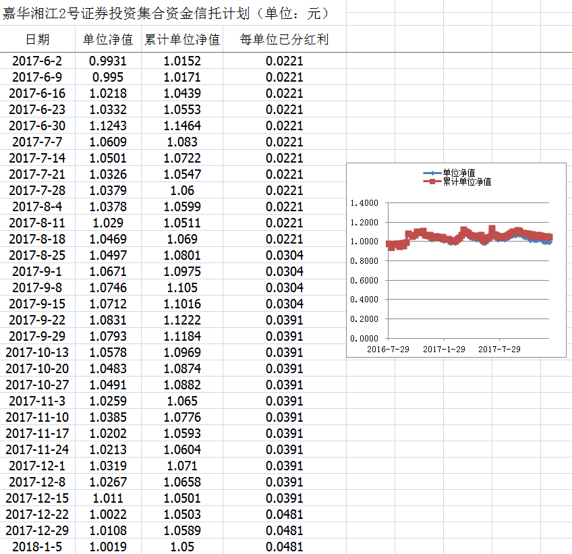This screenshot has height=554, width=572.
Task: Select the date cell 2018-1-5
Action: [x=37, y=547]
